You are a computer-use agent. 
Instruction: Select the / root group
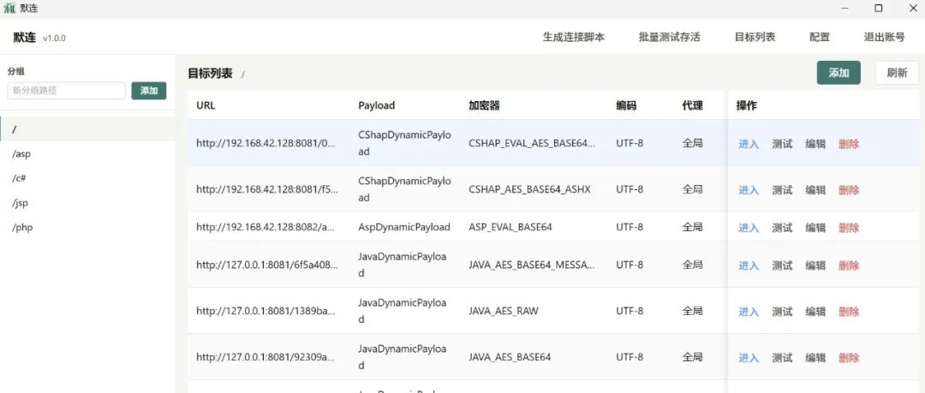pos(87,128)
